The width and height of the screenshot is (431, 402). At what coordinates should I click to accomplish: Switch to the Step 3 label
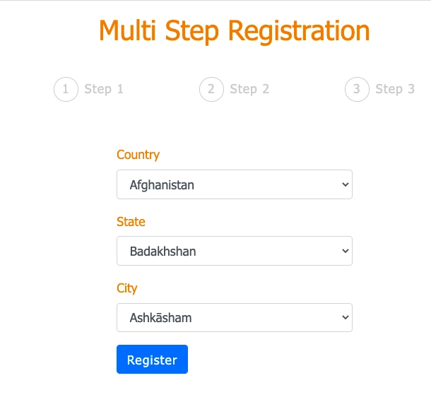(x=395, y=89)
